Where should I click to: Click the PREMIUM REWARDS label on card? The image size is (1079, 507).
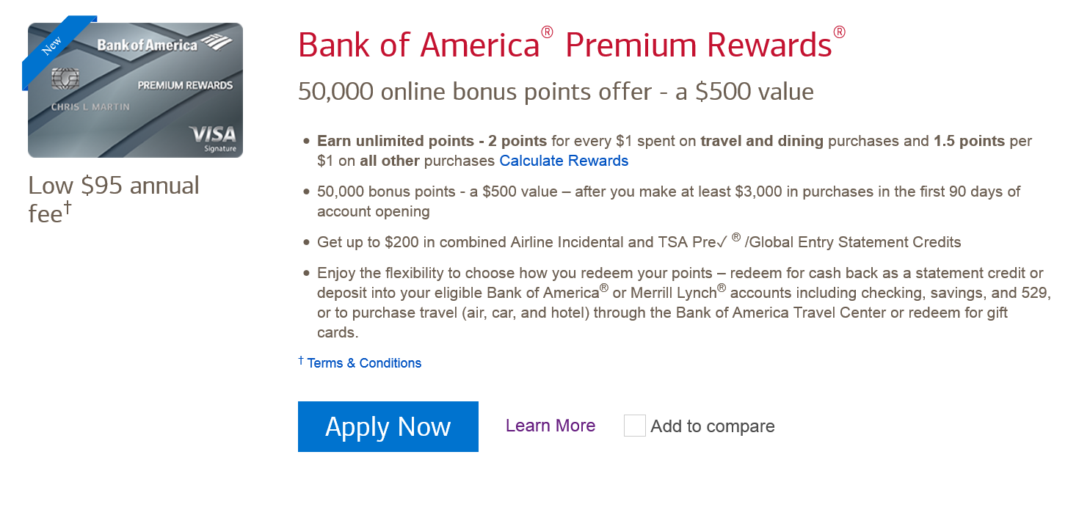click(185, 85)
